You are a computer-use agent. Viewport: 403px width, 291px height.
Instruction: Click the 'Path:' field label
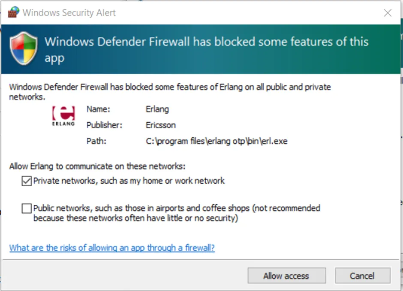point(96,141)
